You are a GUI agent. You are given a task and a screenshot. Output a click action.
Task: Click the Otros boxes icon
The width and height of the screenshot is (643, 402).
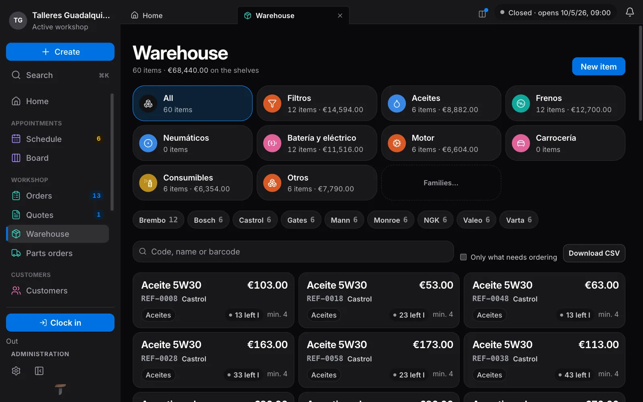point(272,183)
